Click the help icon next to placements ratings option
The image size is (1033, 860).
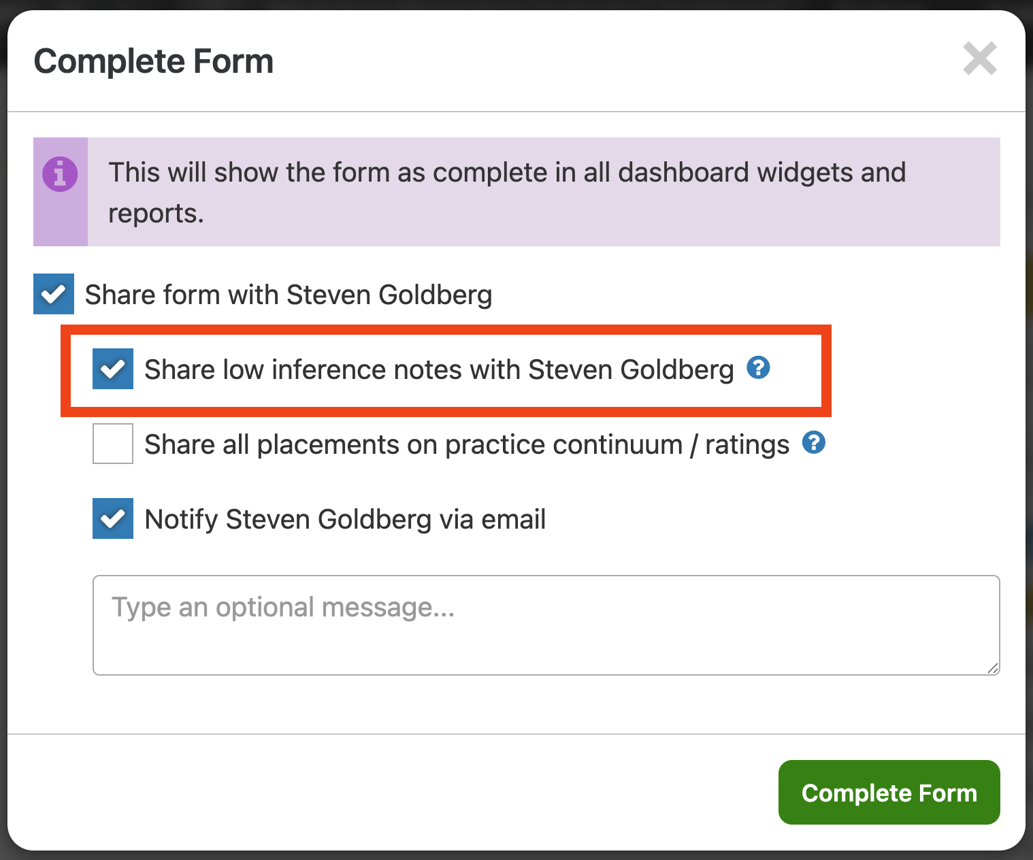click(814, 443)
